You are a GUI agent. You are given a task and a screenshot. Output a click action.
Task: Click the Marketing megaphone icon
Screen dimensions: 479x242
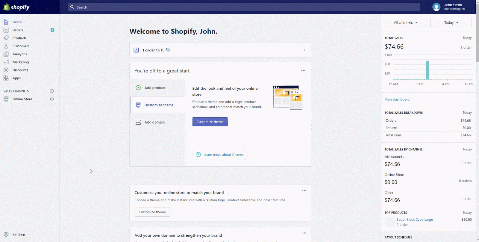coord(6,62)
